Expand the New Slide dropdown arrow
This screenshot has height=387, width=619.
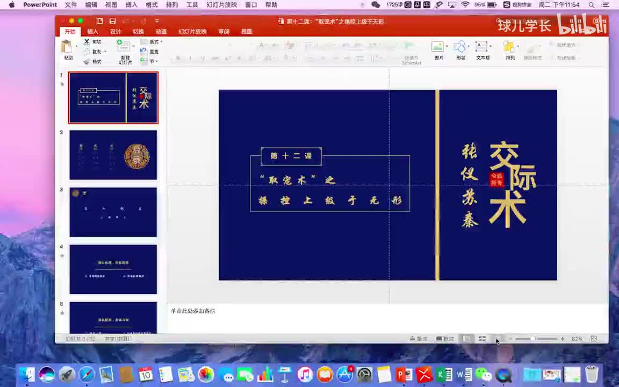tap(133, 46)
